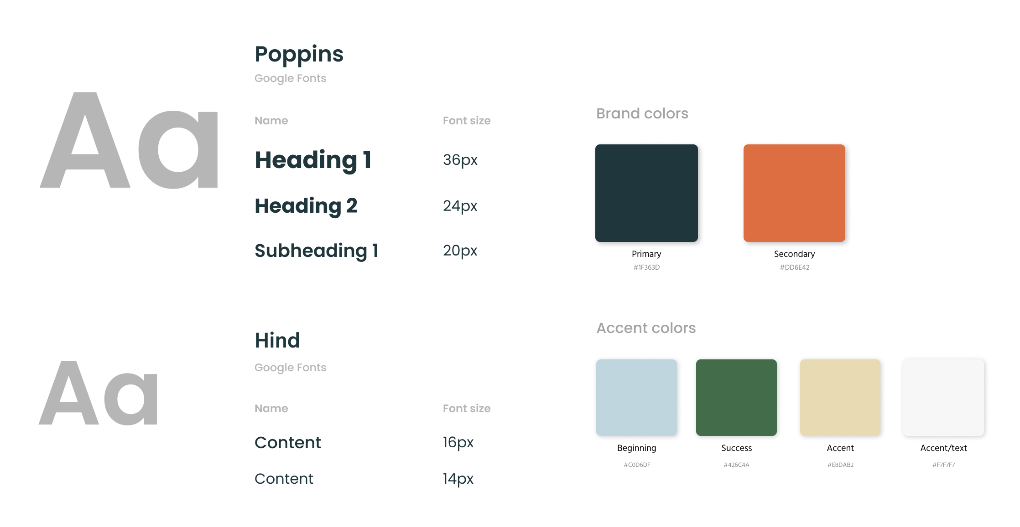Select the Heading 1 text sample
The height and width of the screenshot is (527, 1020).
point(313,160)
